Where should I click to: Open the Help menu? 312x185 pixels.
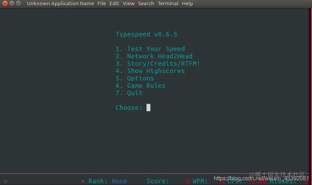188,3
